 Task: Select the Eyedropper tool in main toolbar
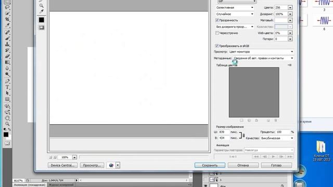coord(7,25)
